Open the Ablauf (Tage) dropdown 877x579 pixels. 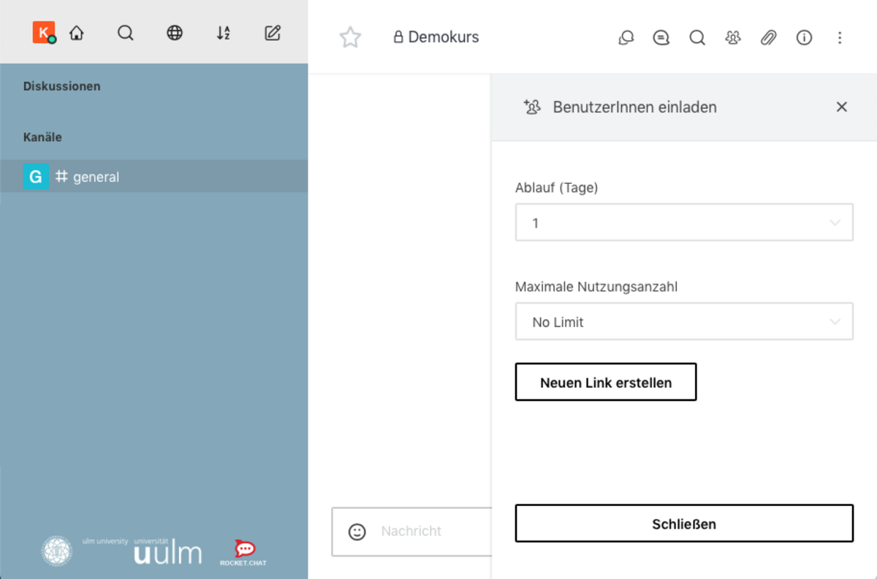tap(684, 223)
